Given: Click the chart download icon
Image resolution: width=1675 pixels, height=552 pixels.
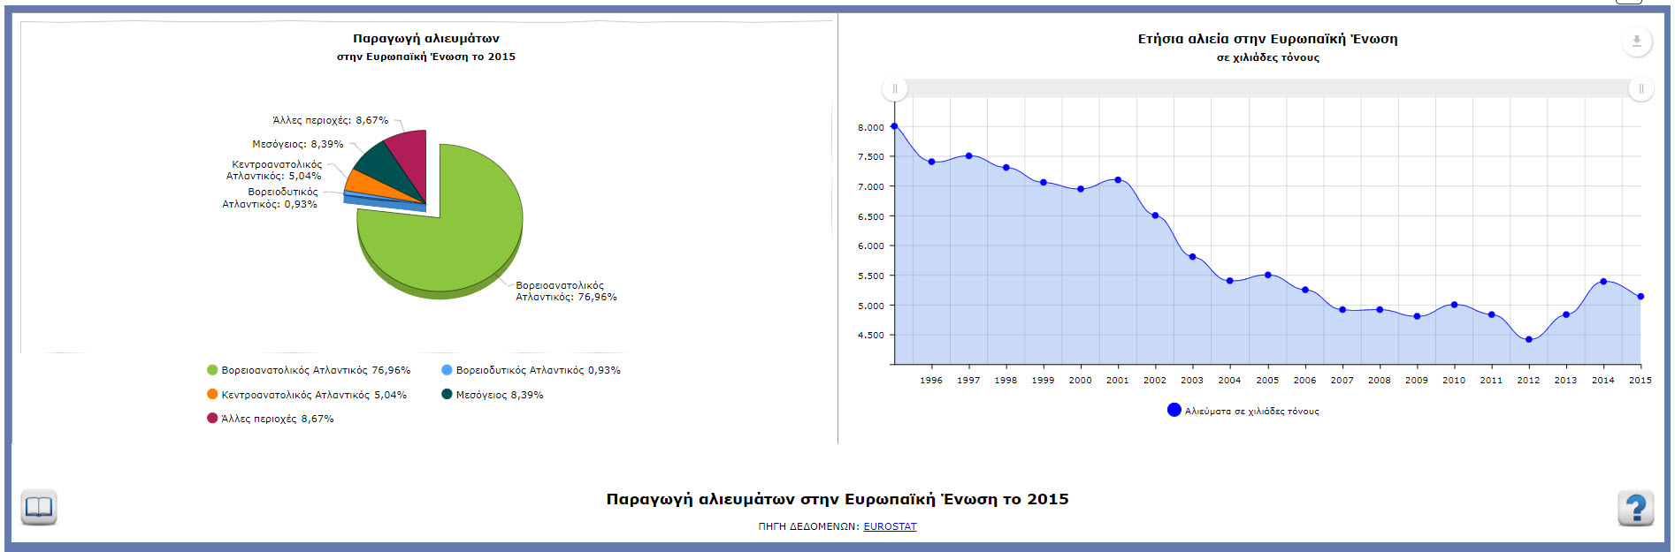Looking at the screenshot, I should [1636, 42].
